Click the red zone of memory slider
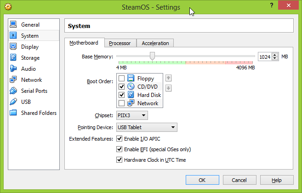Image resolution: width=302 pixels, height=193 pixels. [239, 62]
